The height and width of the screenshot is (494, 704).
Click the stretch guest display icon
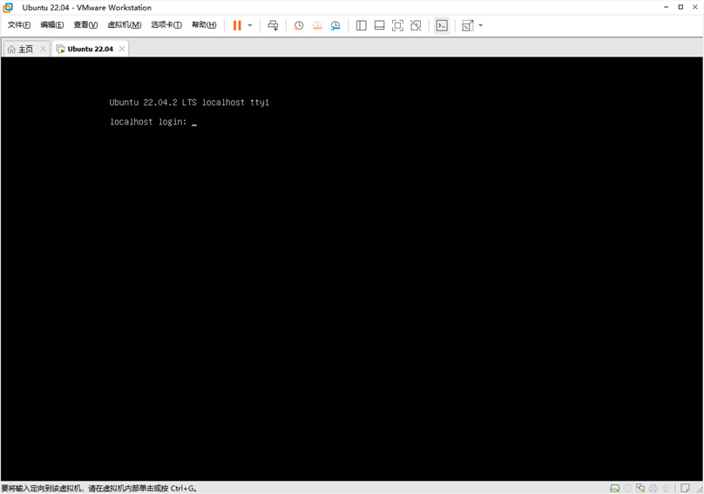(467, 25)
